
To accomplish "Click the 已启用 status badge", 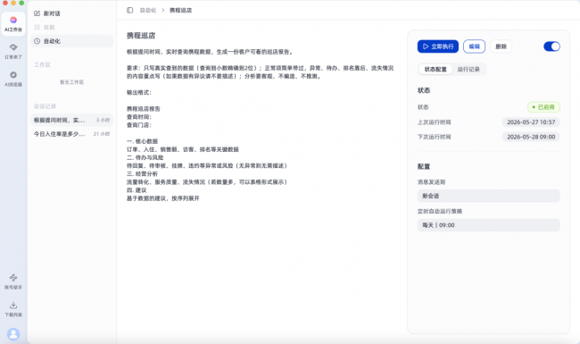I will [x=543, y=107].
